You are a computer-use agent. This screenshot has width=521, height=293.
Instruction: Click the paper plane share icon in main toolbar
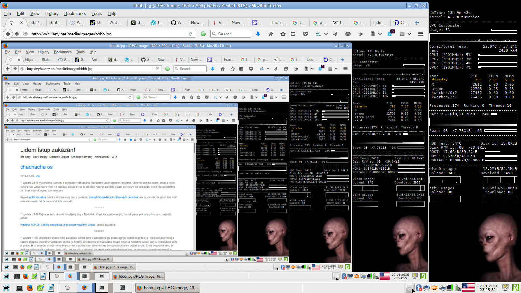[x=335, y=34]
